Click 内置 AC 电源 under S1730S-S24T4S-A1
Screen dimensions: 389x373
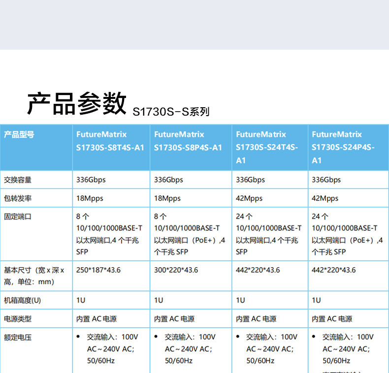(256, 319)
